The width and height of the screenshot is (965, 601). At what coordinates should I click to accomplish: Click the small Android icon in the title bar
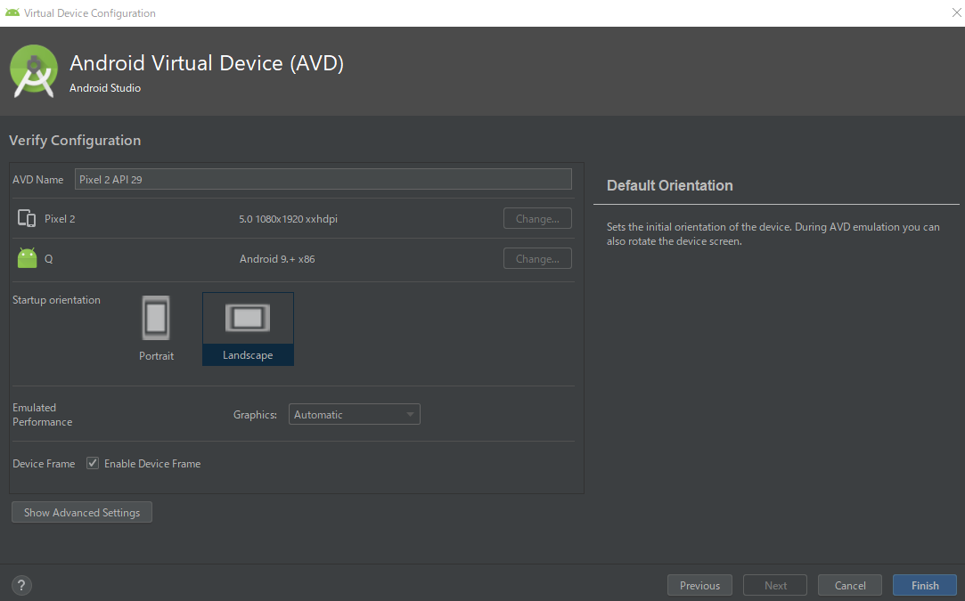[12, 12]
